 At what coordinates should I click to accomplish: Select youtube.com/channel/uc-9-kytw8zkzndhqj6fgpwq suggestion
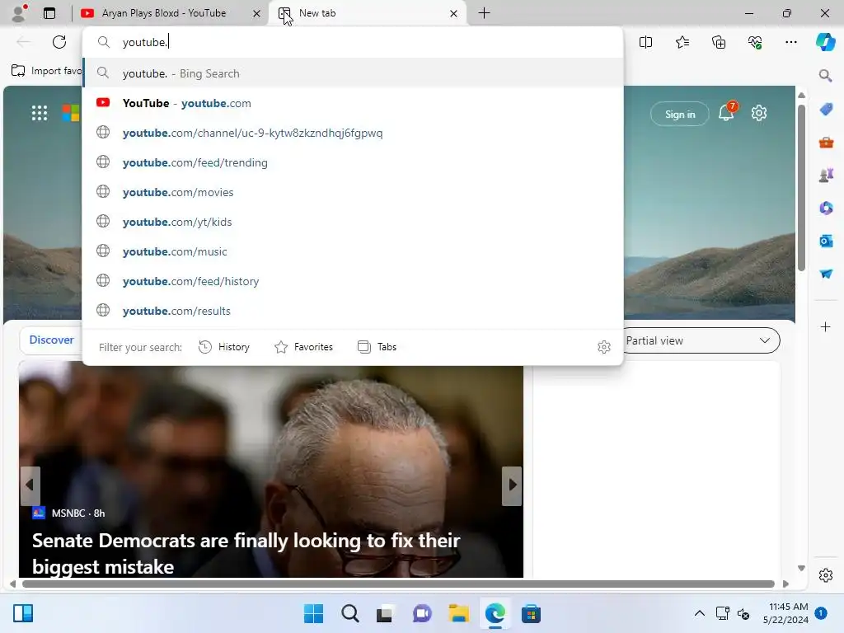353,133
